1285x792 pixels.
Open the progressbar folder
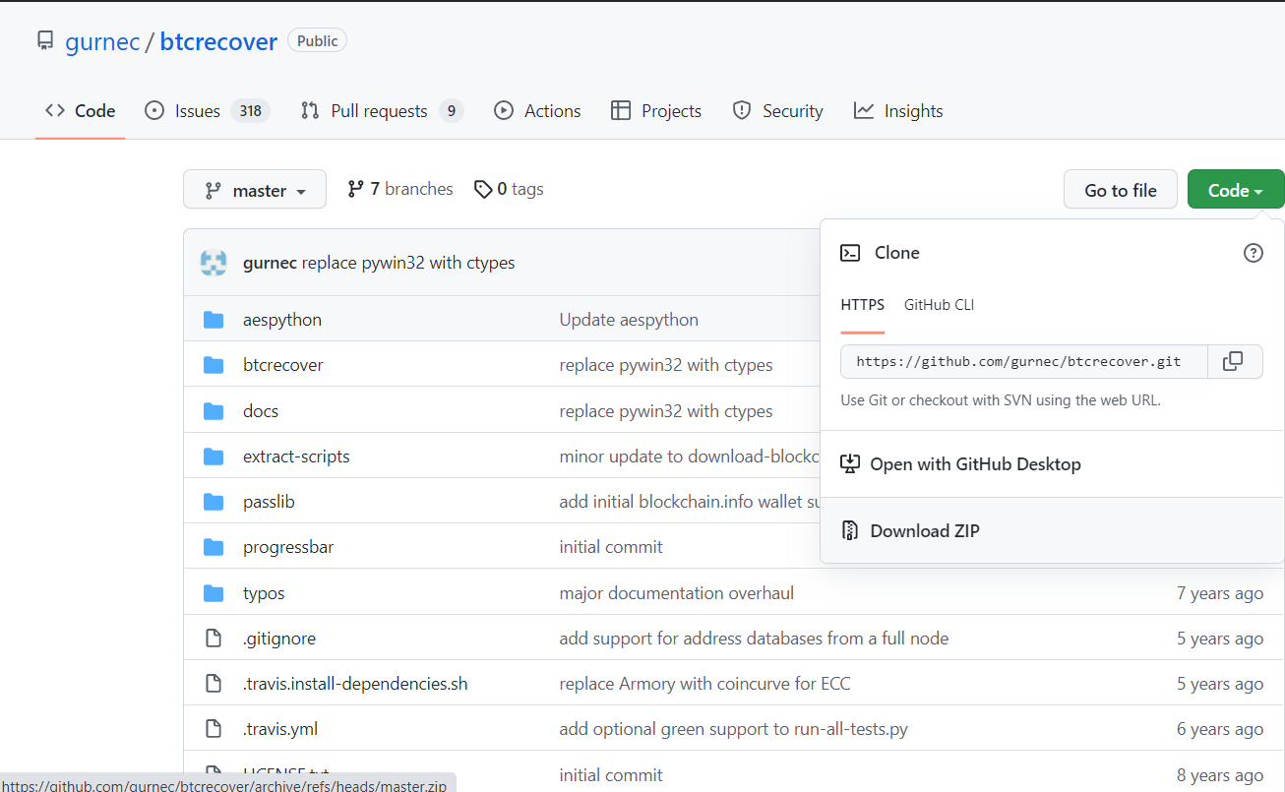click(x=288, y=547)
